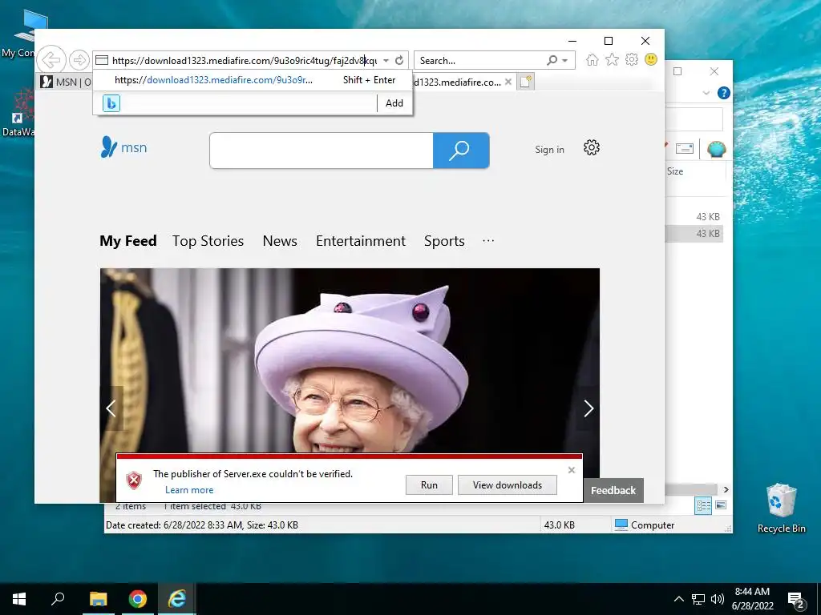Image resolution: width=821 pixels, height=615 pixels.
Task: Click Learn more link
Action: pyautogui.click(x=189, y=490)
